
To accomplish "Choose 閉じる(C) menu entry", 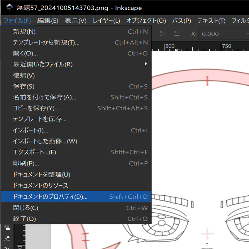I will (76, 208).
